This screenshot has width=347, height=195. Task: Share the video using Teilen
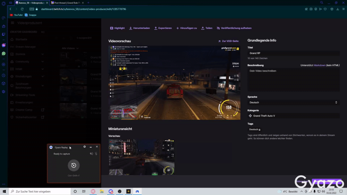pos(207,28)
